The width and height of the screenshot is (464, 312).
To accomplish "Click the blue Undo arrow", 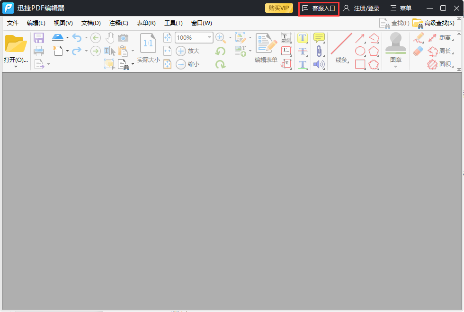I will 77,38.
